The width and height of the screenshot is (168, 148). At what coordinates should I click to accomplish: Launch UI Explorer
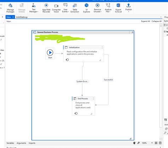86,8
